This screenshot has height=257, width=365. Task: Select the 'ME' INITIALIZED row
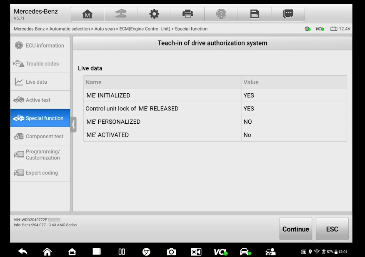(215, 95)
